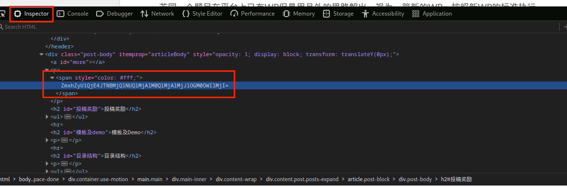This screenshot has width=567, height=187.
Task: Expand the first collapsed ul node
Action: tap(47, 117)
